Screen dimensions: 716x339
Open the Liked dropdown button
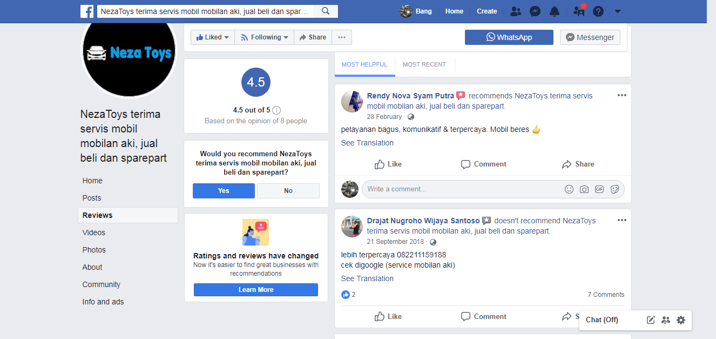click(213, 37)
